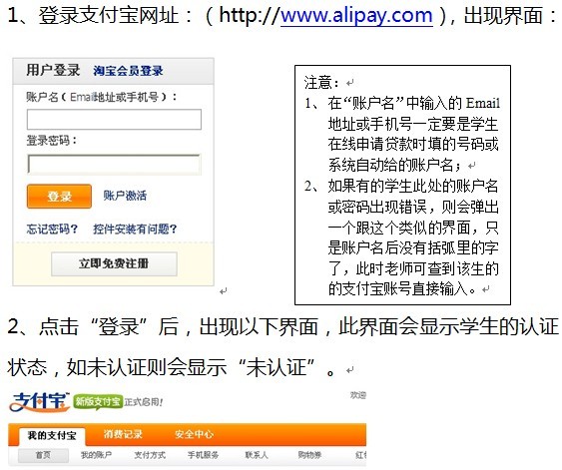Screen dimensions: 562x470
Task: Switch to 淘宝会员登录 tab
Action: tap(128, 71)
